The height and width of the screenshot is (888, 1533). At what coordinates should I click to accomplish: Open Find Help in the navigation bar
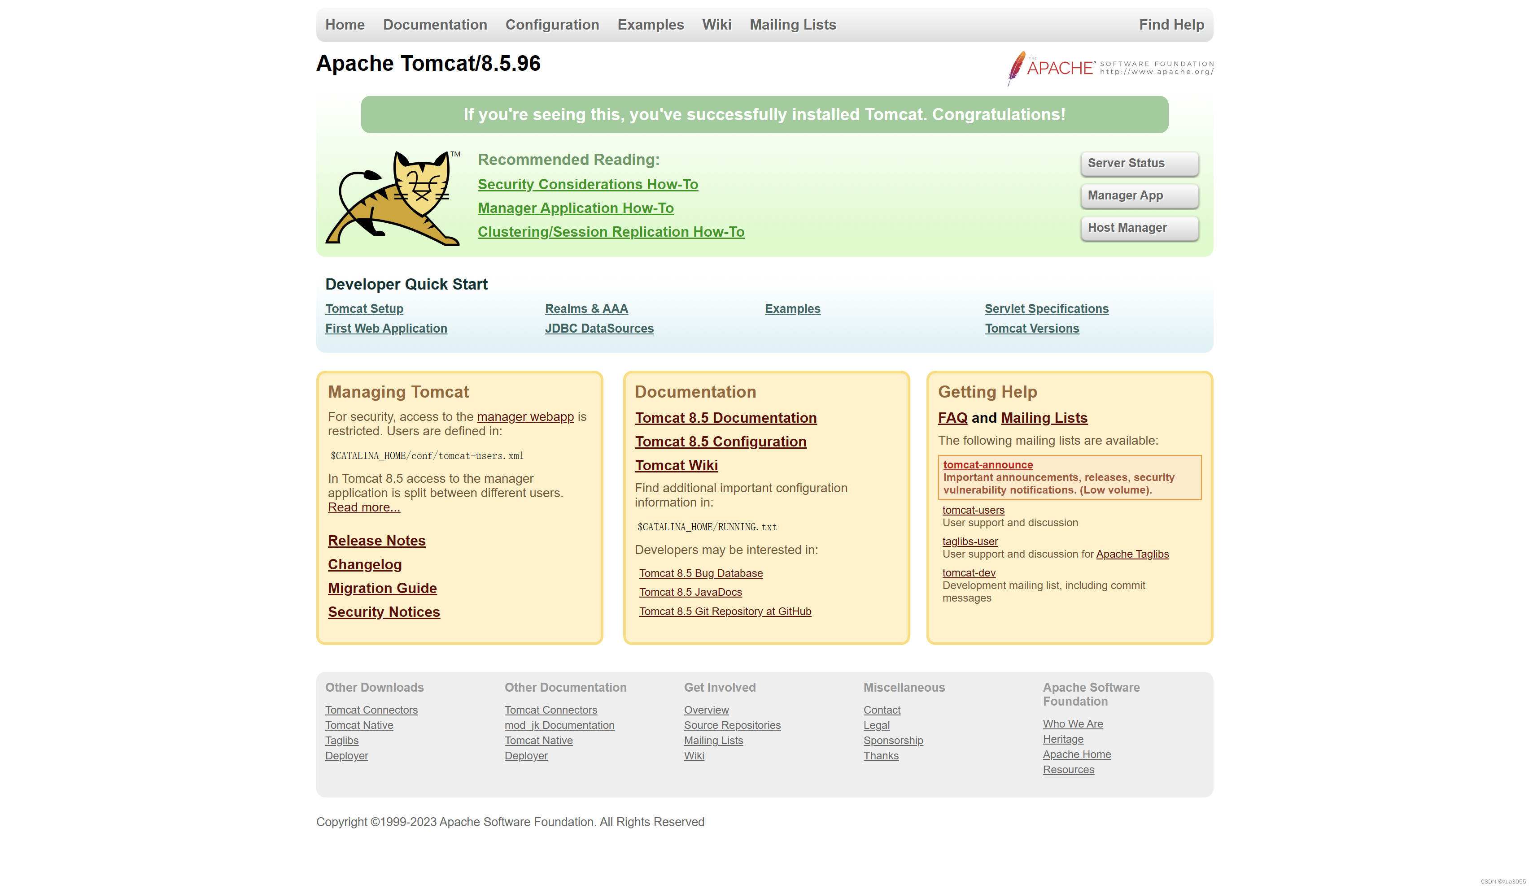coord(1170,25)
